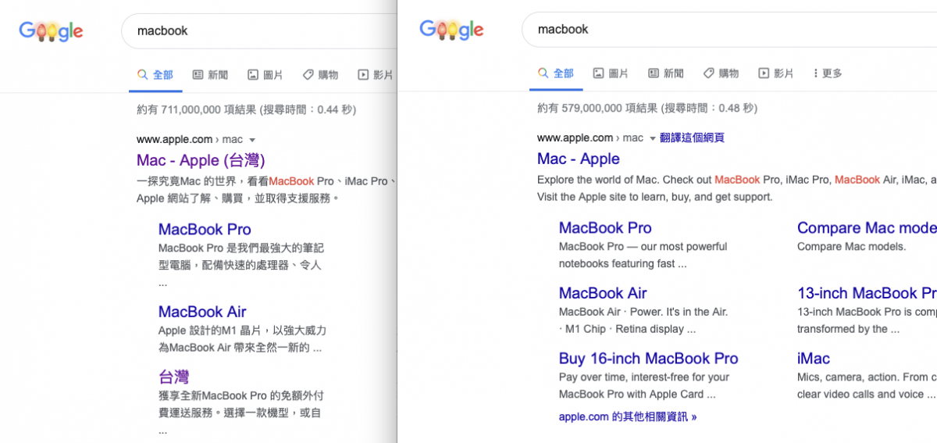937x443 pixels.
Task: Click apple.com 的其他相關資訊 link
Action: click(628, 417)
